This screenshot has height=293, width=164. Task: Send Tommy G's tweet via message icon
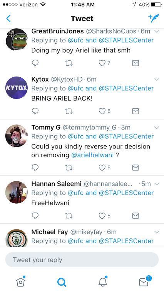[x=136, y=168]
